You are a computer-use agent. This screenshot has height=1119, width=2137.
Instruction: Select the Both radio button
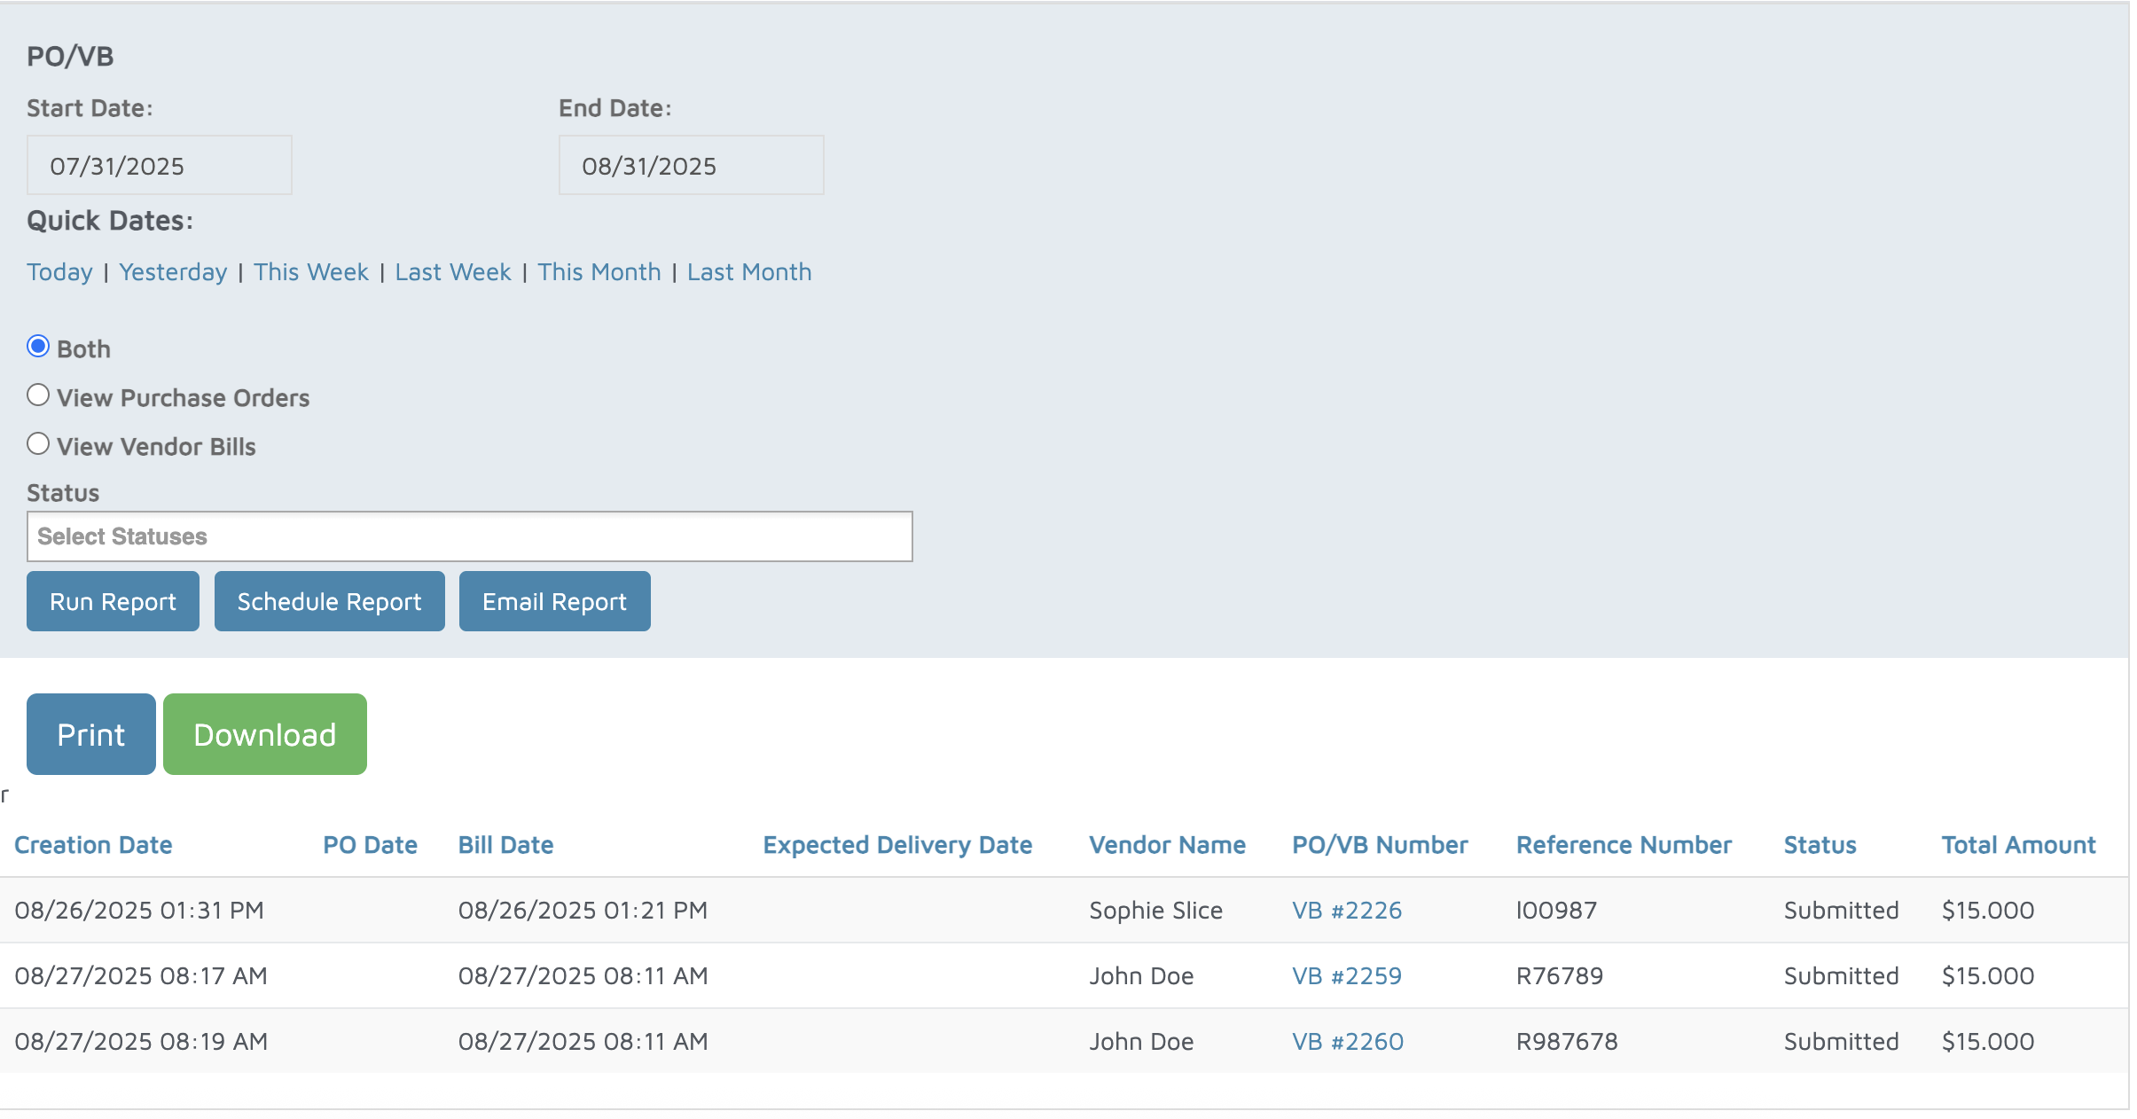pyautogui.click(x=38, y=347)
